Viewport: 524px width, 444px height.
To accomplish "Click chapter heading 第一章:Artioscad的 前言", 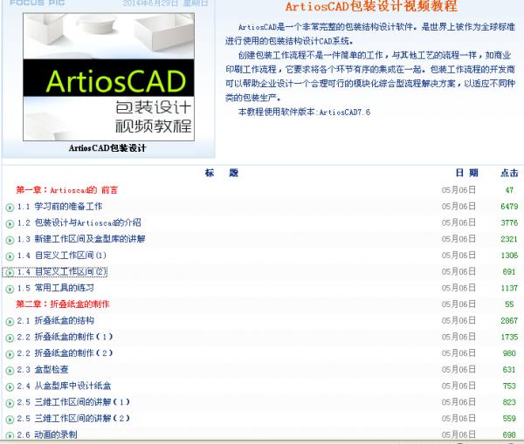I will click(x=67, y=190).
